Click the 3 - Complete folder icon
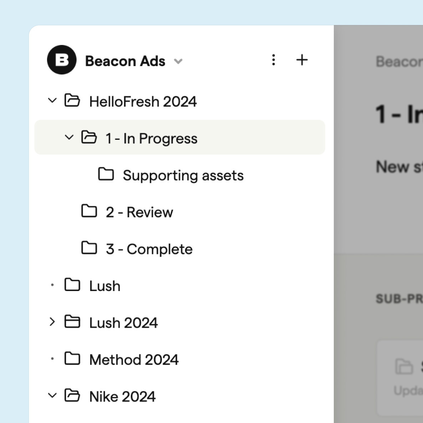 coord(89,248)
